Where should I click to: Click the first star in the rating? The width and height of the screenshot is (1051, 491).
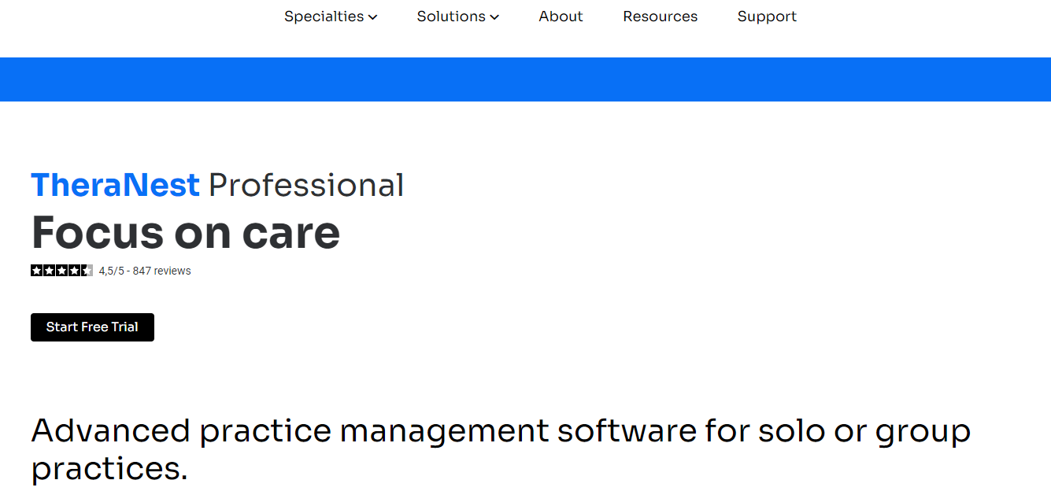pyautogui.click(x=36, y=271)
